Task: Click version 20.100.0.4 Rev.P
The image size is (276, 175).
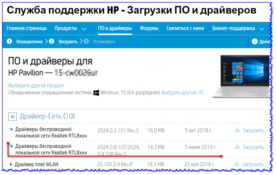Action: tap(115, 164)
